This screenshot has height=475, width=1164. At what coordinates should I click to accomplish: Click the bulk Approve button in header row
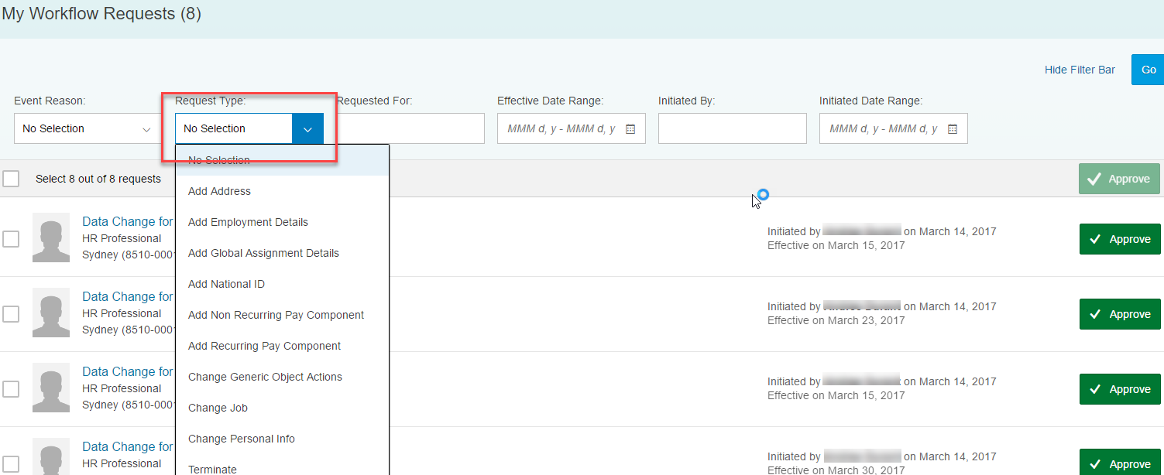[x=1119, y=179]
